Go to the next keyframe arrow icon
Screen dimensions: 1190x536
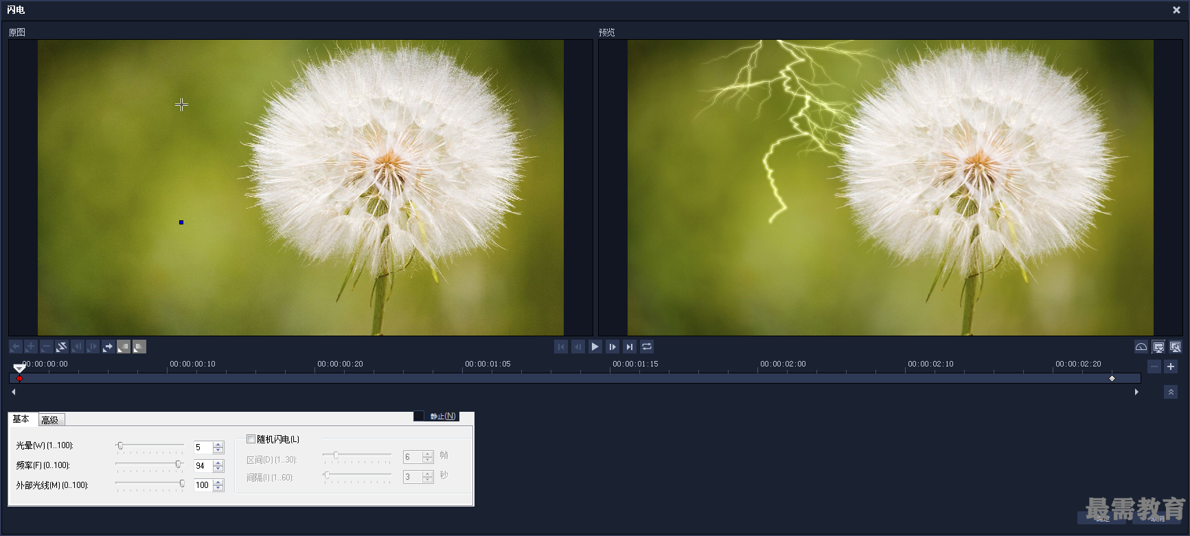[108, 347]
